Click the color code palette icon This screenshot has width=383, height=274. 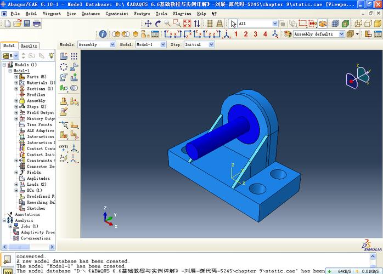(288, 34)
